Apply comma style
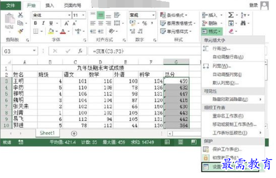 [152, 23]
